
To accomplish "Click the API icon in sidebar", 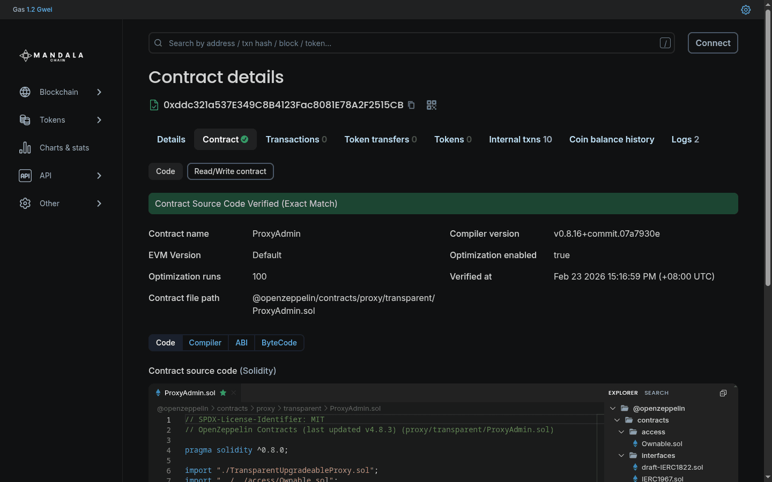I will (25, 176).
